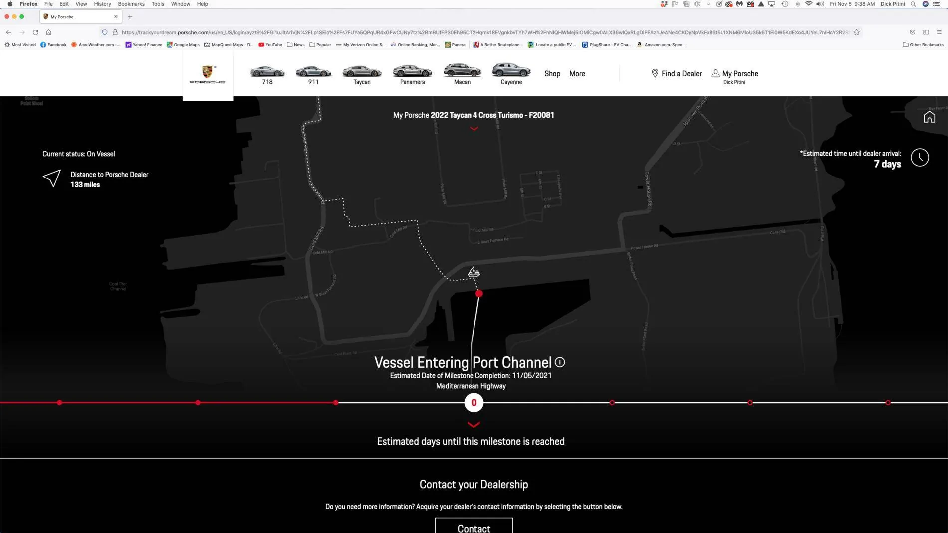Viewport: 948px width, 533px height.
Task: Click the browser forward arrow
Action: [x=22, y=32]
